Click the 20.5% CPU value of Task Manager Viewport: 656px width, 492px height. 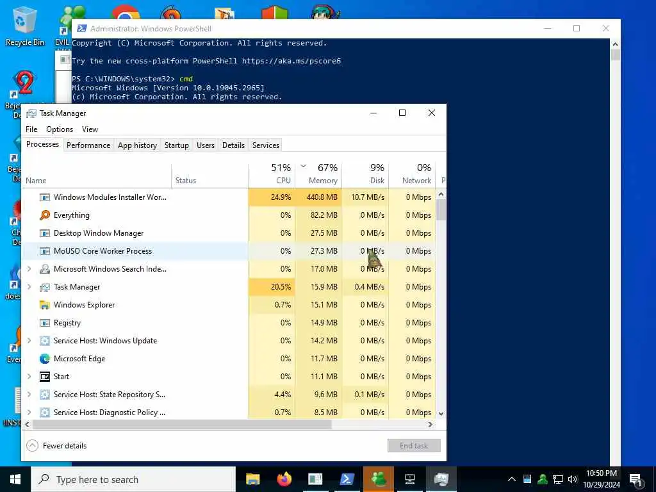[x=281, y=287]
